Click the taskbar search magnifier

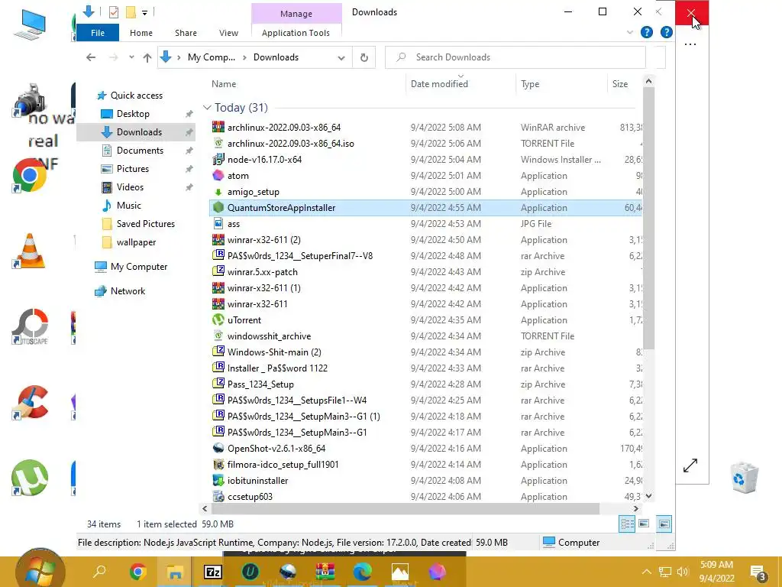pyautogui.click(x=100, y=571)
